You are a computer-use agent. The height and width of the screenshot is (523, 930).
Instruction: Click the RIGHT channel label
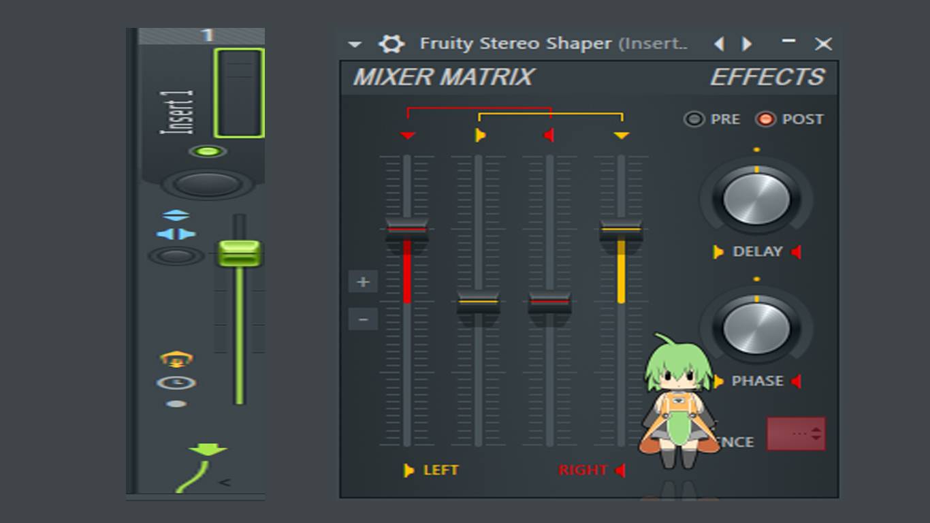pyautogui.click(x=583, y=471)
